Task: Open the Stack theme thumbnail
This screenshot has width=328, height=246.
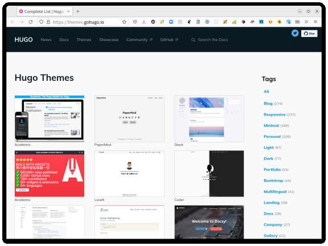Action: [209, 118]
